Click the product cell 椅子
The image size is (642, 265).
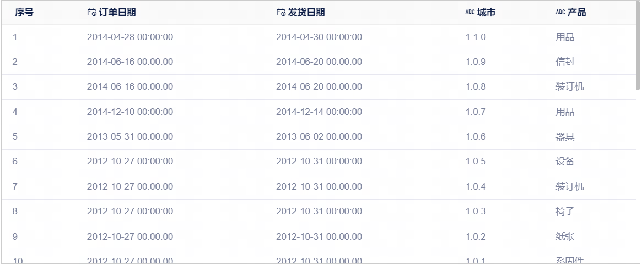565,212
